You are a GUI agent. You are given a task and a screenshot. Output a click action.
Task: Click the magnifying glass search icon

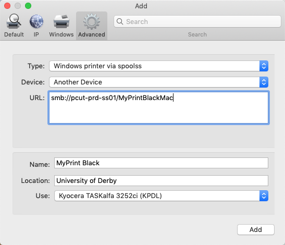point(120,21)
